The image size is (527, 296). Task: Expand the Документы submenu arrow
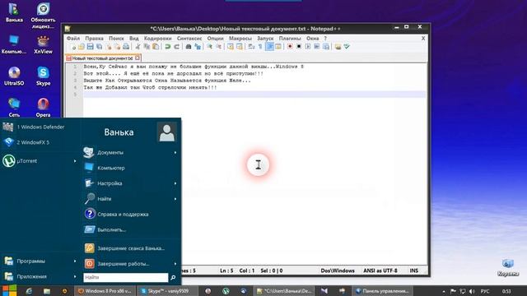click(x=175, y=153)
